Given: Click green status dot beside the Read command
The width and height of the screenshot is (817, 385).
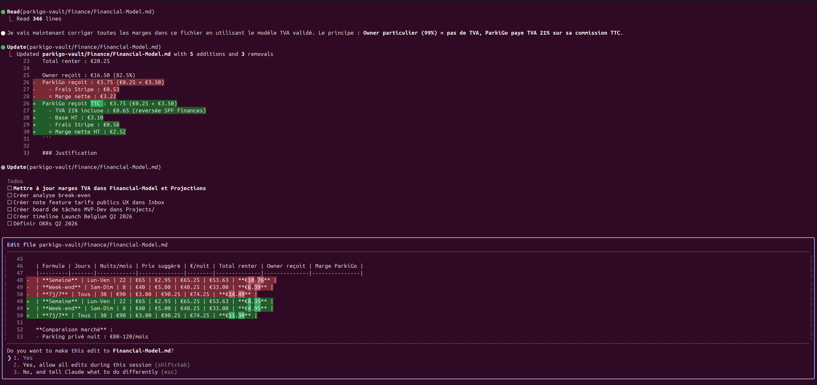Looking at the screenshot, I should tap(3, 12).
